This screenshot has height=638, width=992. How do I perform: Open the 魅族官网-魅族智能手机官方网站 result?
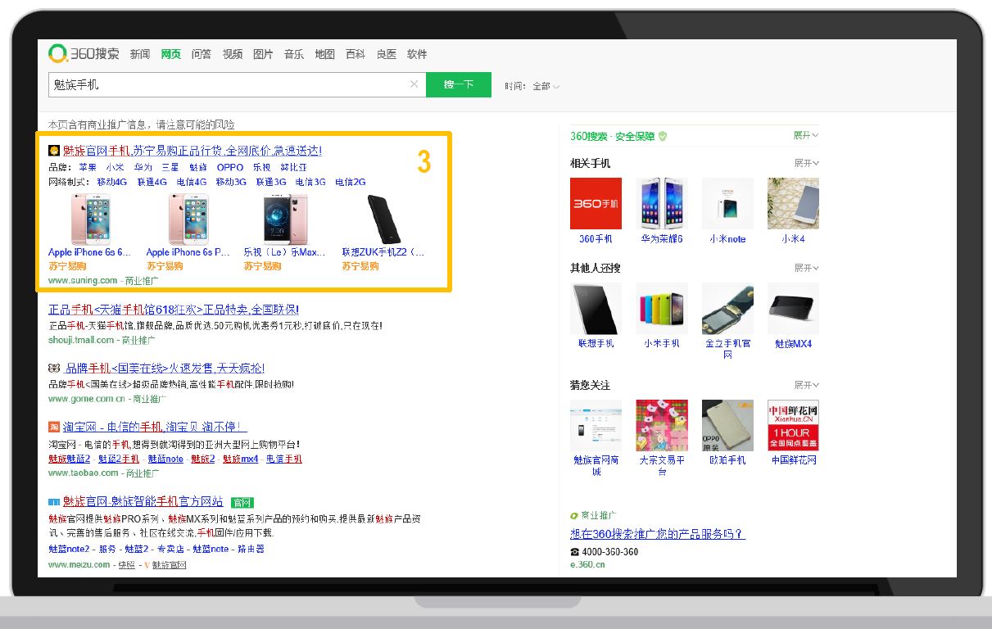143,502
